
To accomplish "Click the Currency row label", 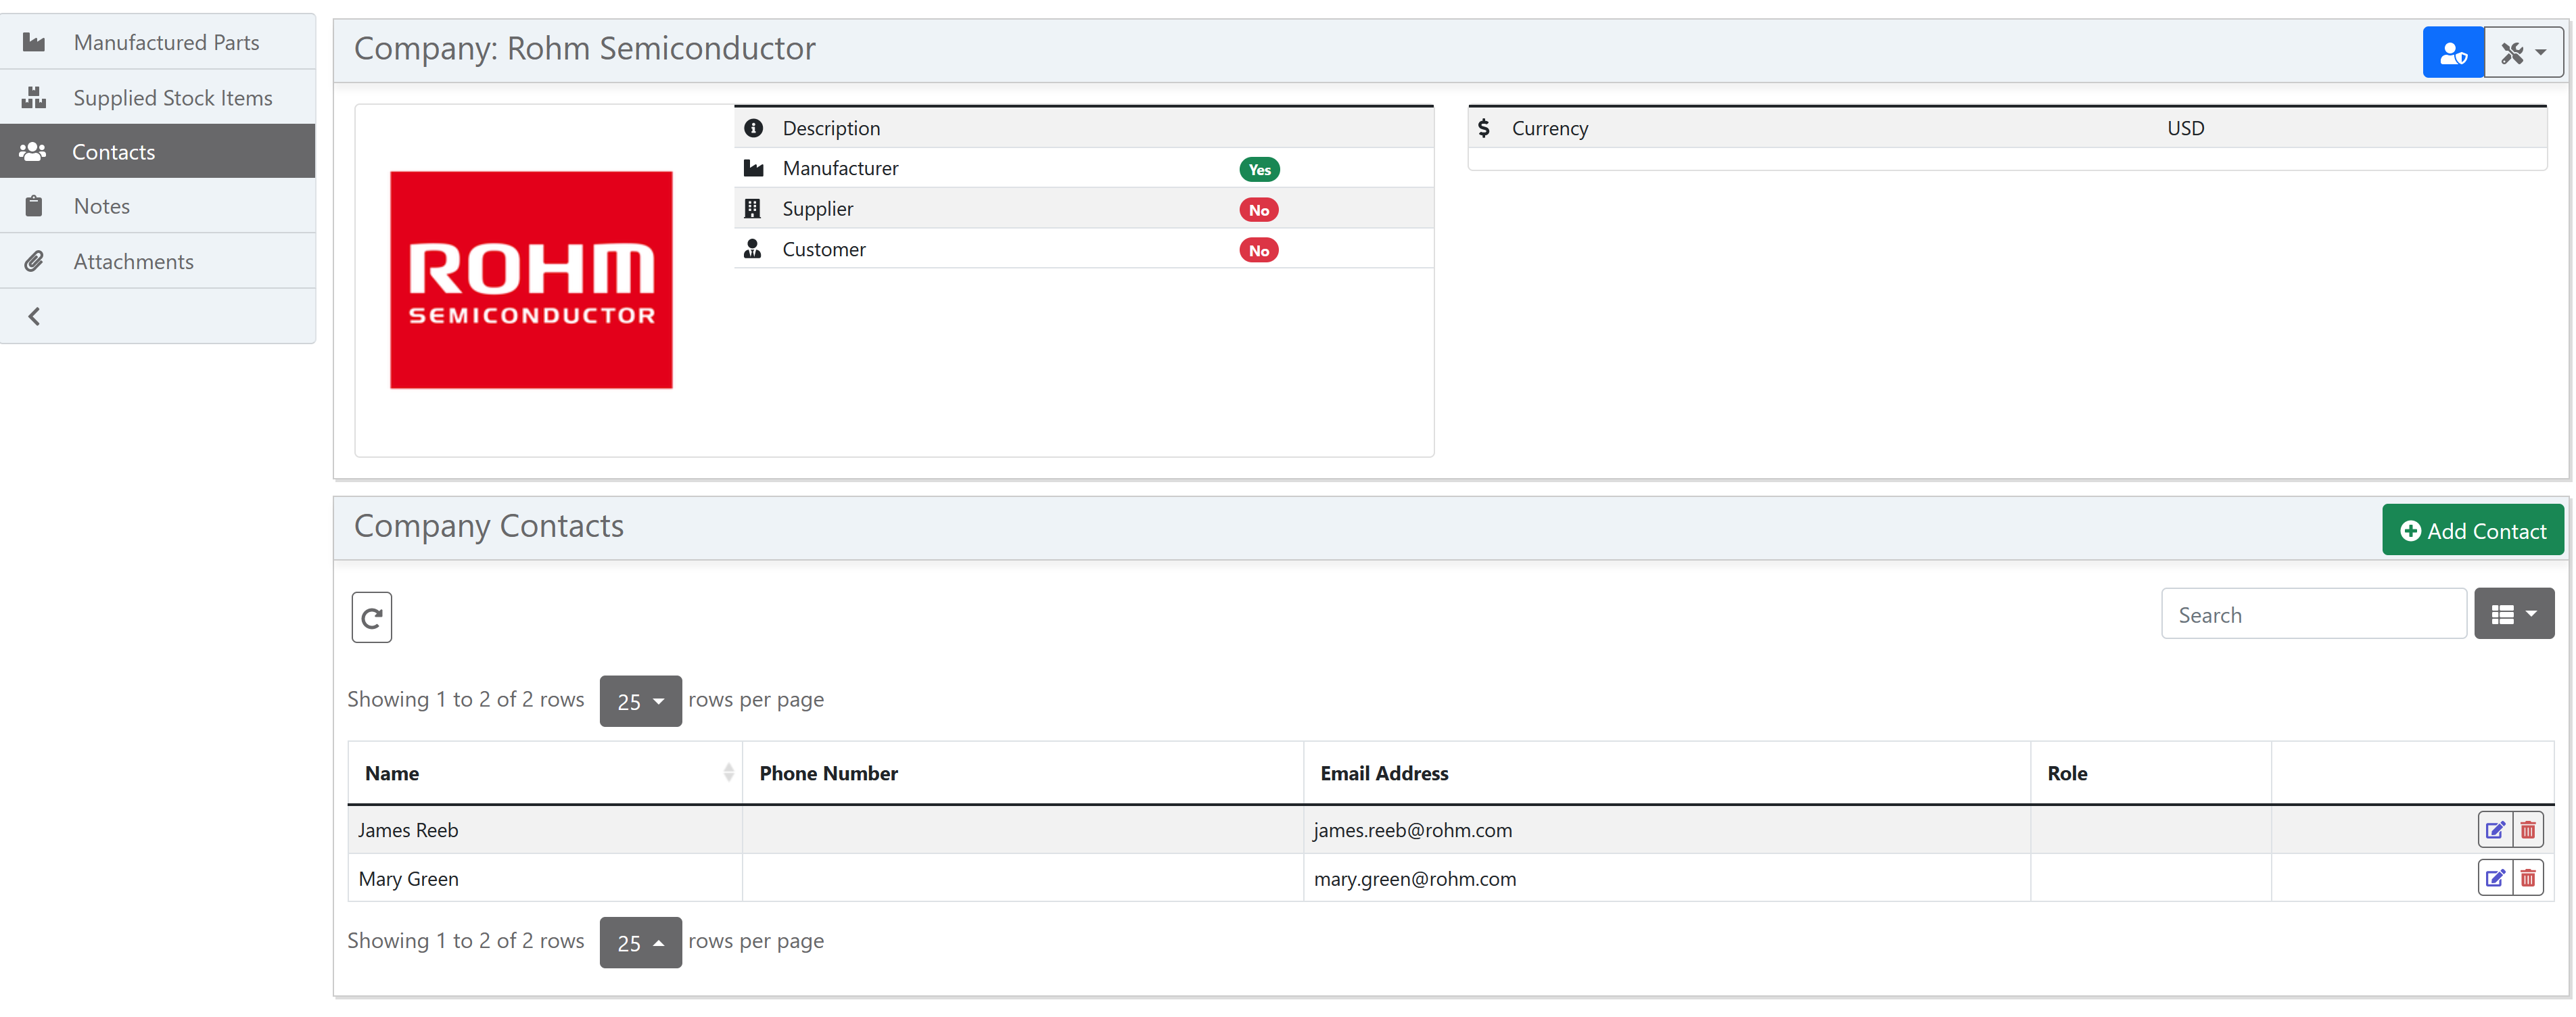I will click(1549, 128).
